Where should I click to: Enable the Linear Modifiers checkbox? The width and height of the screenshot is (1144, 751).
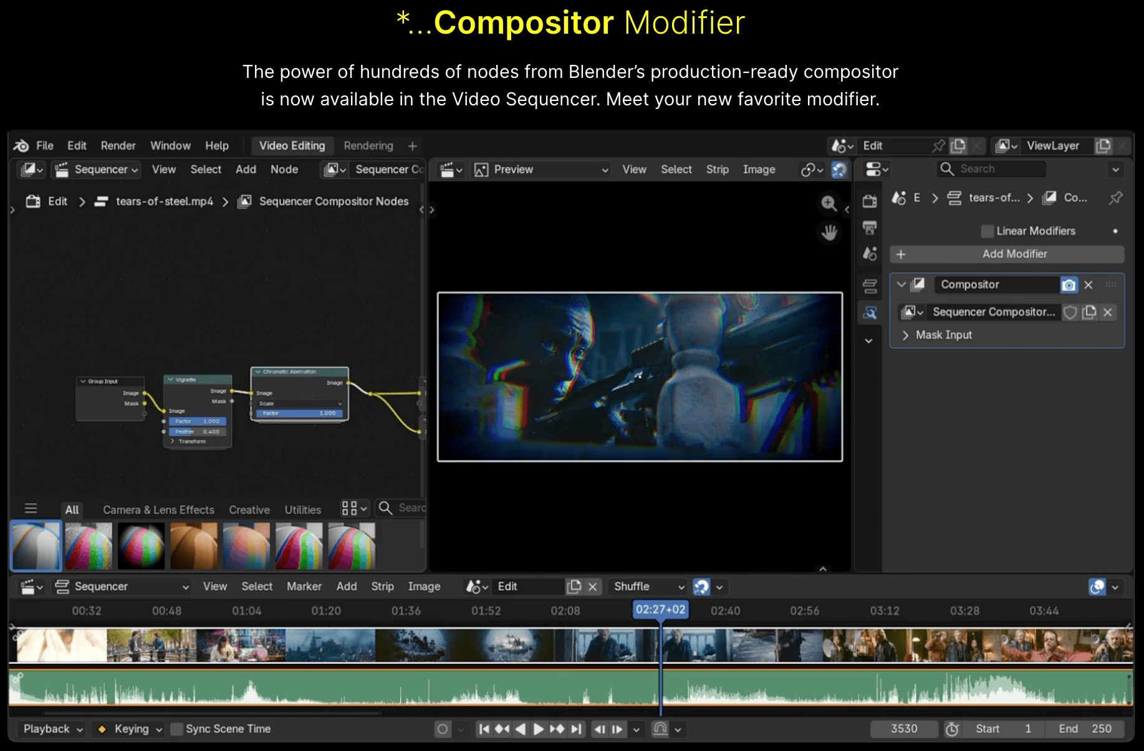pos(987,231)
